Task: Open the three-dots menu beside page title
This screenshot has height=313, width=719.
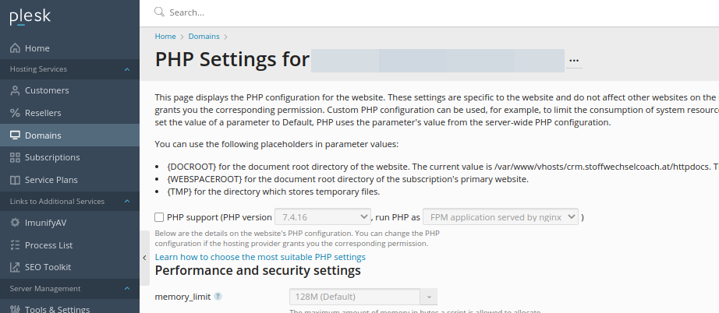Action: tap(574, 61)
